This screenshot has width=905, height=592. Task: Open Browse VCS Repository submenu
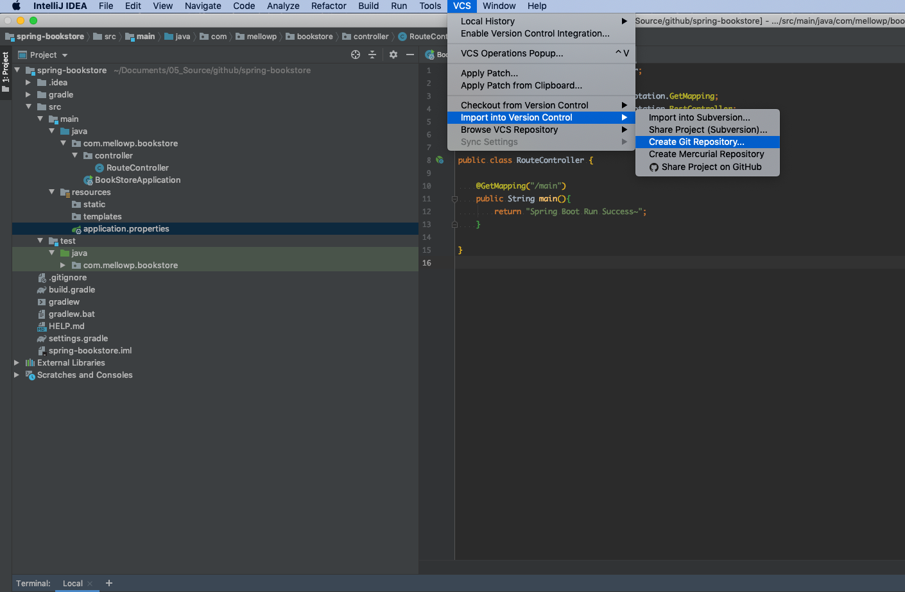(541, 130)
